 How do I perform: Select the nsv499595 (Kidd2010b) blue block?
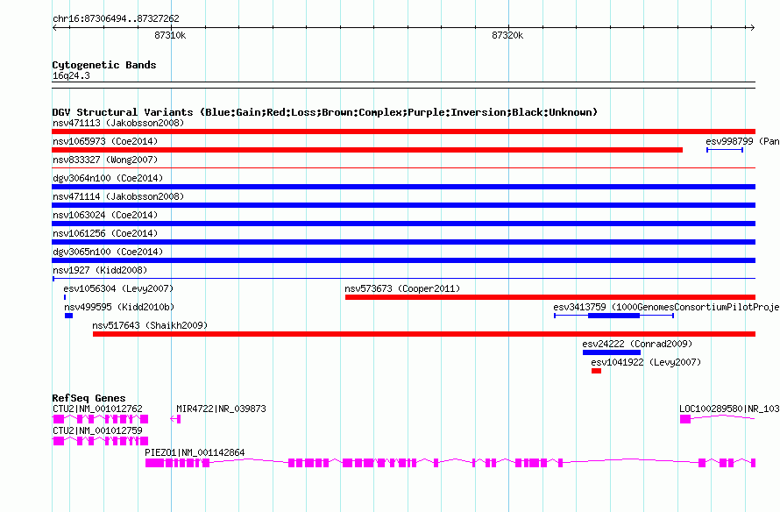point(68,316)
